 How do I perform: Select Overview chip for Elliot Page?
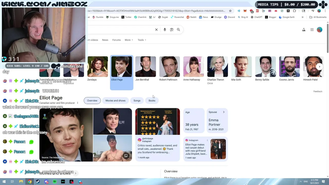(92, 100)
